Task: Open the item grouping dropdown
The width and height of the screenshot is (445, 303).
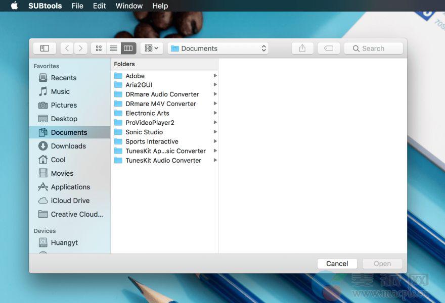Action: (x=151, y=48)
